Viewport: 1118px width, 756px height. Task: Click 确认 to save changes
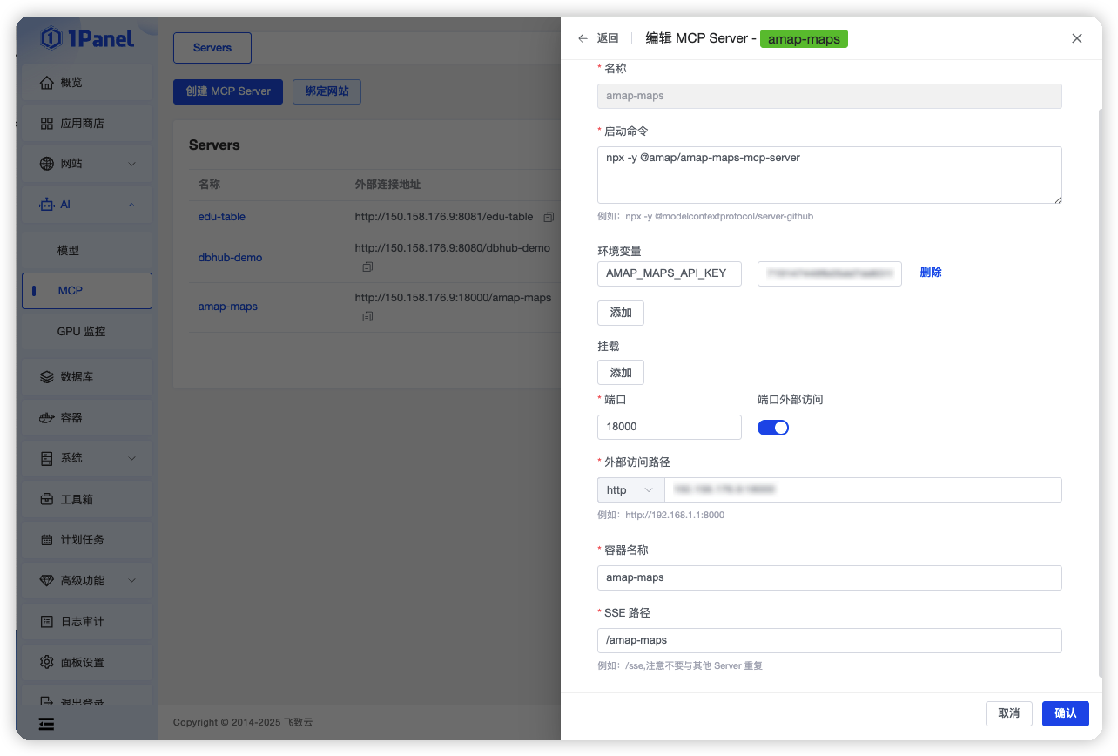tap(1065, 714)
